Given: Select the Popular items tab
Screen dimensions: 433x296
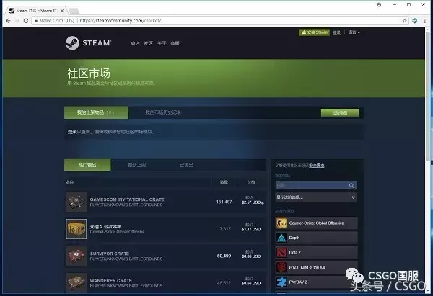Looking at the screenshot, I should pyautogui.click(x=87, y=165).
